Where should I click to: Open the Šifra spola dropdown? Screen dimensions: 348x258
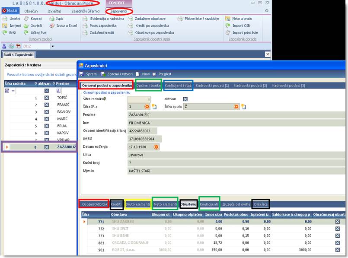click(x=236, y=107)
